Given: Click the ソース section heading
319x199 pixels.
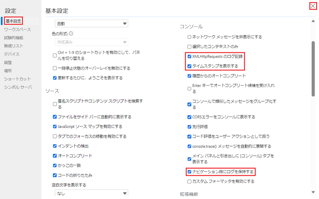Looking at the screenshot, I should [x=52, y=91].
